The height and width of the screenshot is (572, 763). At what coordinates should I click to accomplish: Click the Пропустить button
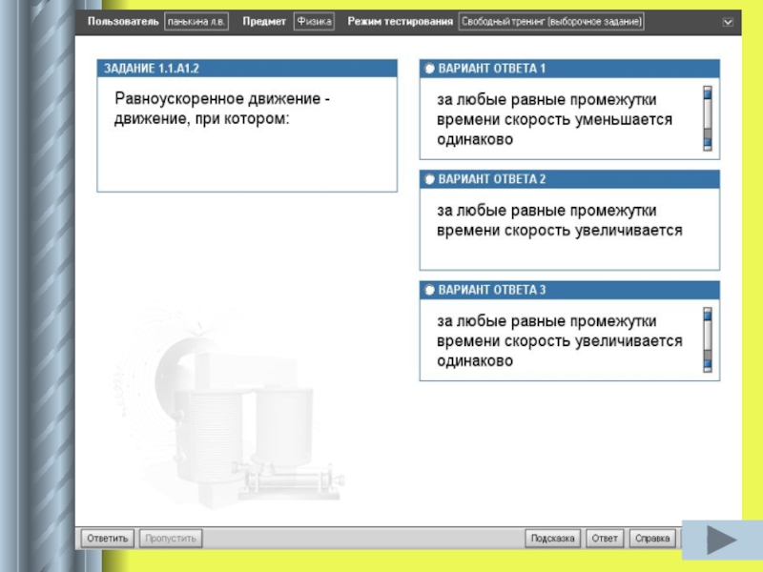click(x=171, y=539)
